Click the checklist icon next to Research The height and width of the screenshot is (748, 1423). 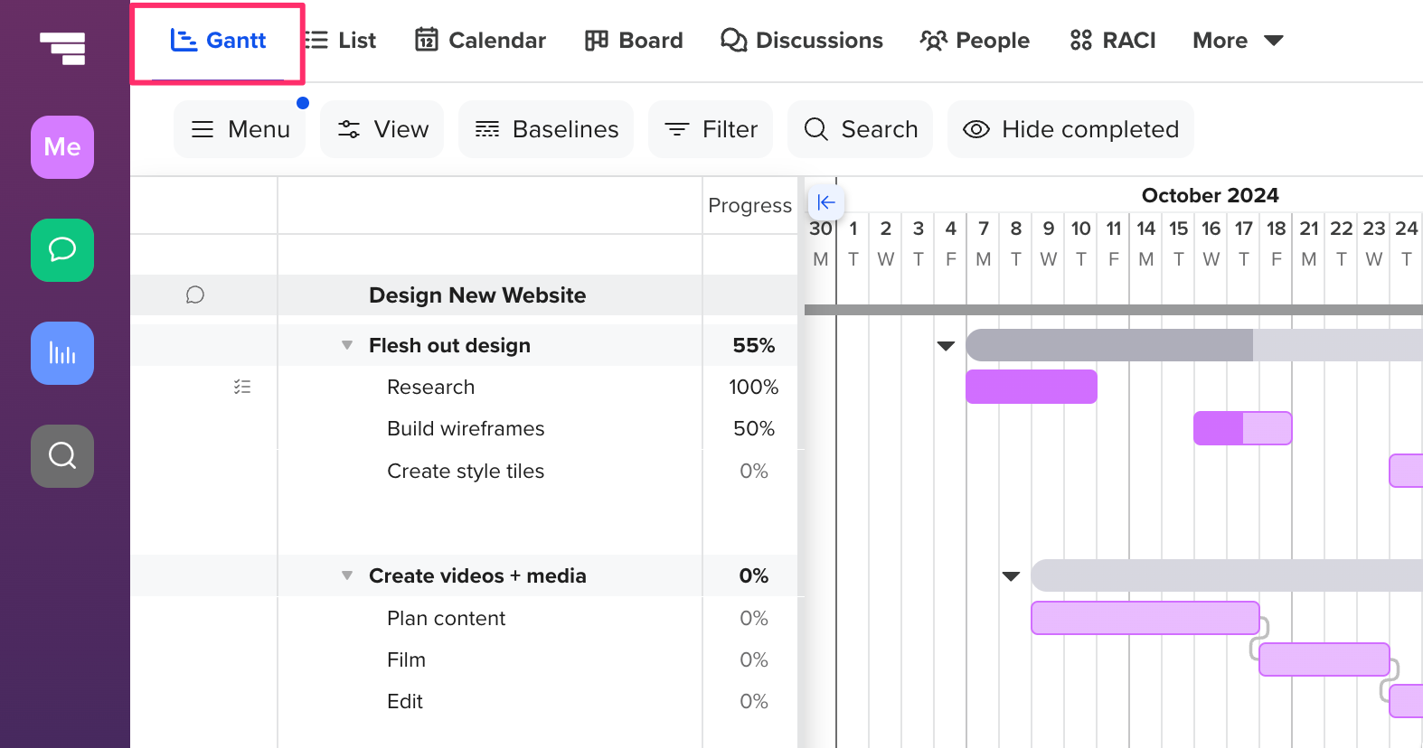click(x=242, y=387)
